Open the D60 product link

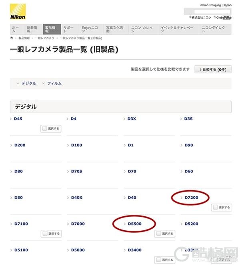pos(189,171)
